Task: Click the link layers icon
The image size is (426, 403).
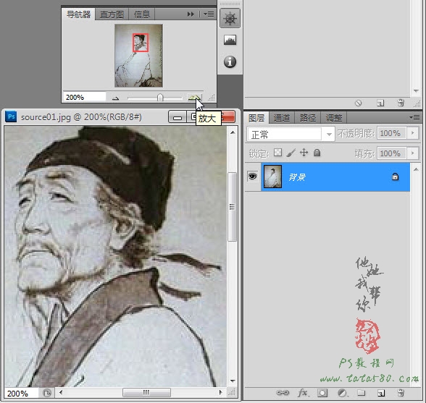Action: click(283, 393)
